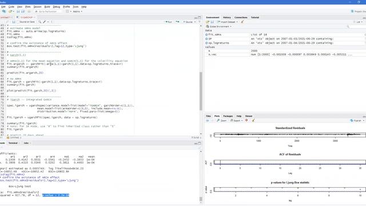
Task: Switch to the Files tab
Action: click(208, 116)
